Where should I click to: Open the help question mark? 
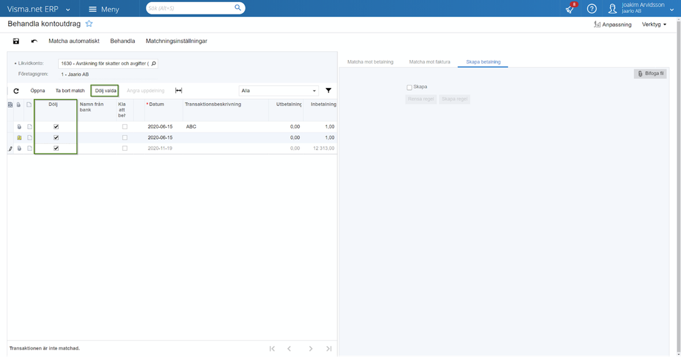592,9
